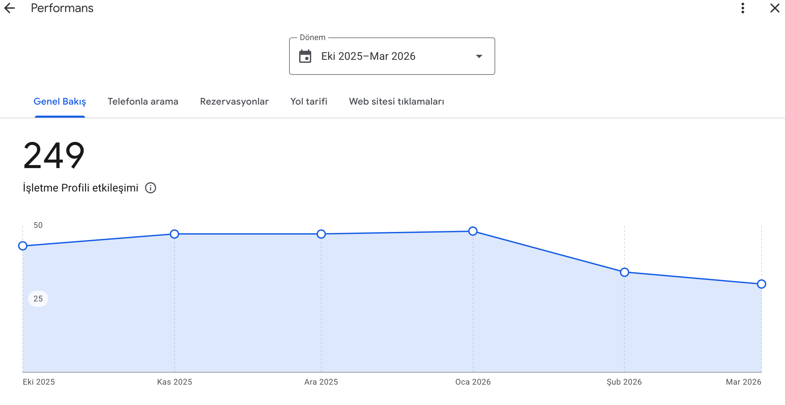Click the Mar 2026 data point marker

[762, 284]
